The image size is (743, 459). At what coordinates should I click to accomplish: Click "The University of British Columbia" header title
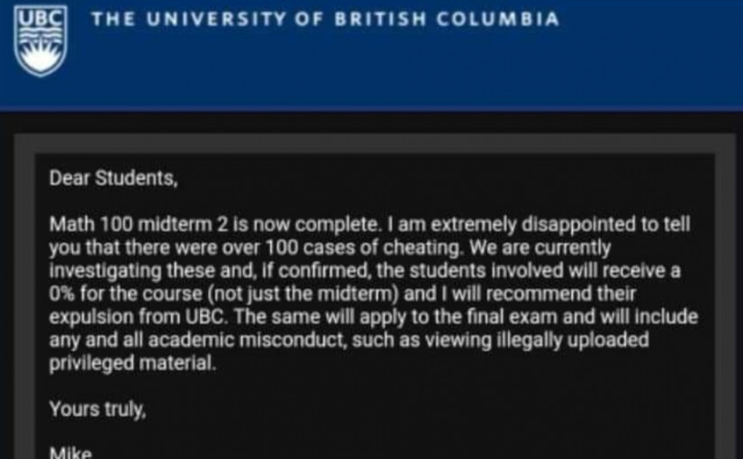click(x=324, y=19)
